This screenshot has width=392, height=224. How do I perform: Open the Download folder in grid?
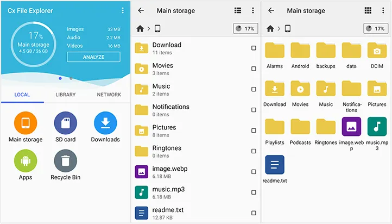(x=275, y=88)
